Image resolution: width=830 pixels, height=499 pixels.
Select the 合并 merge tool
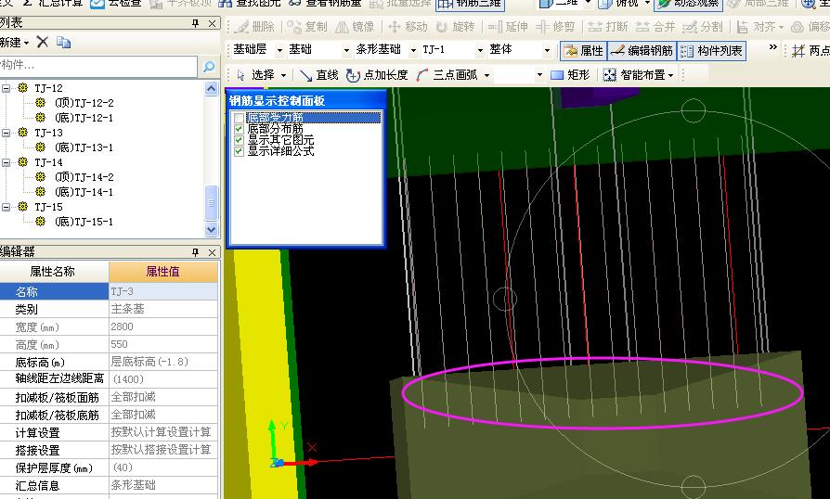coord(655,26)
